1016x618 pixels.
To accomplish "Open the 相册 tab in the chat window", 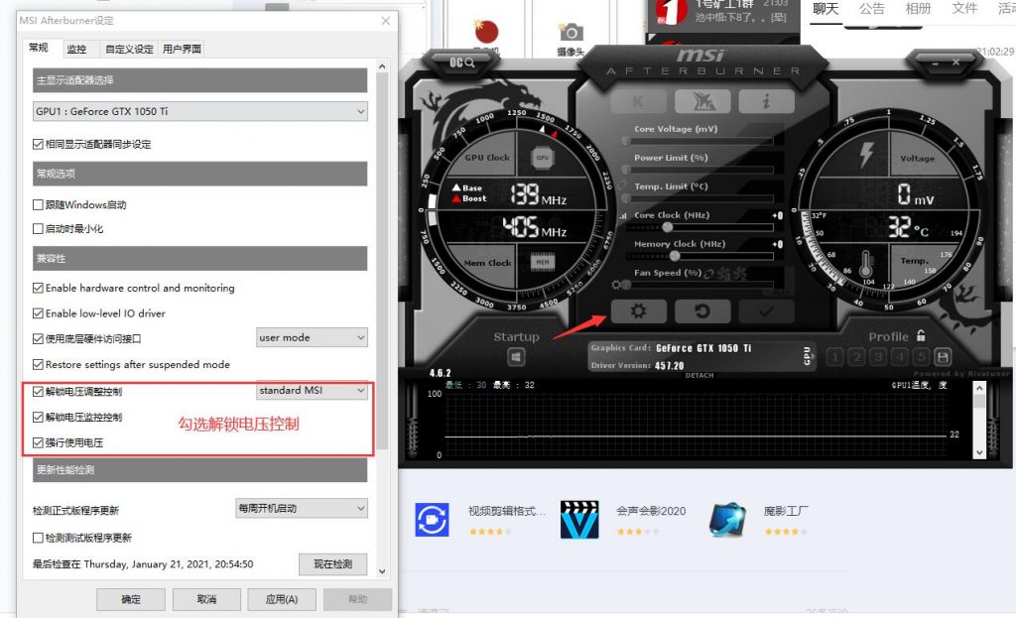I will (918, 9).
